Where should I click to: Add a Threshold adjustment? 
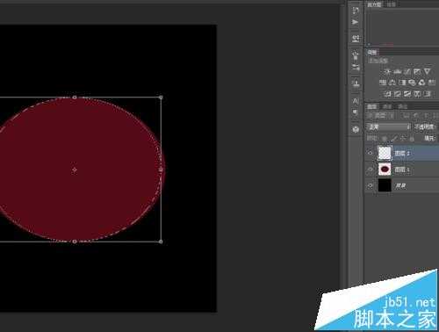[407, 94]
